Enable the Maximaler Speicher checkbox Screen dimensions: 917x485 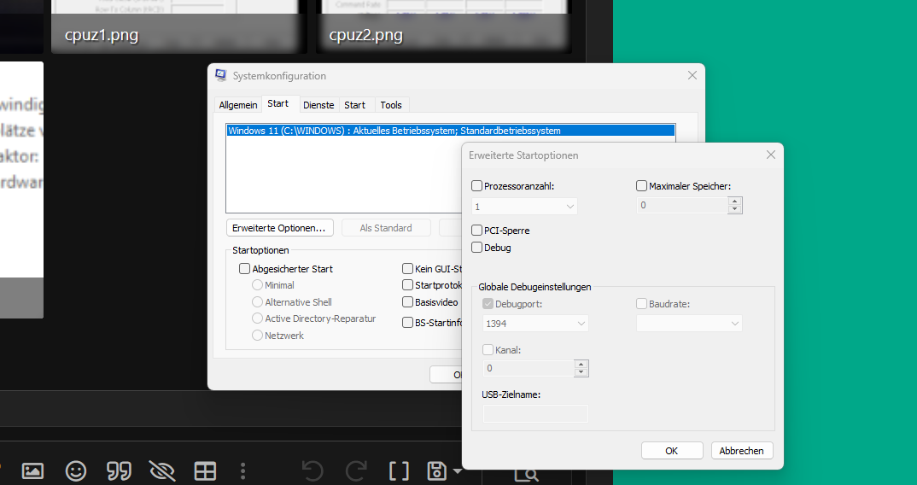[x=641, y=186]
